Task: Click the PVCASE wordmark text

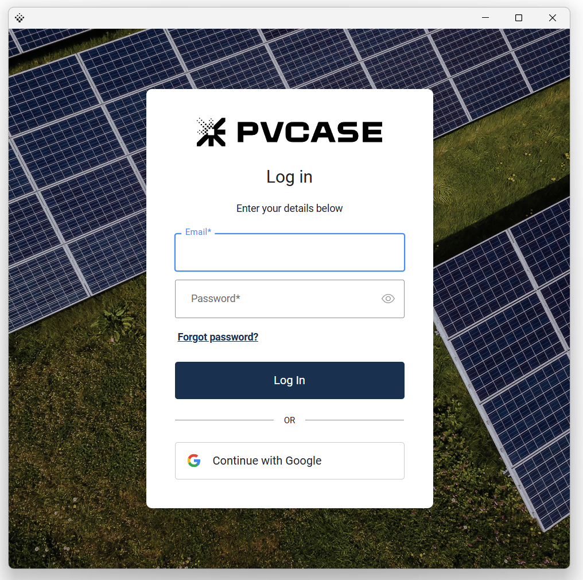Action: click(x=310, y=132)
